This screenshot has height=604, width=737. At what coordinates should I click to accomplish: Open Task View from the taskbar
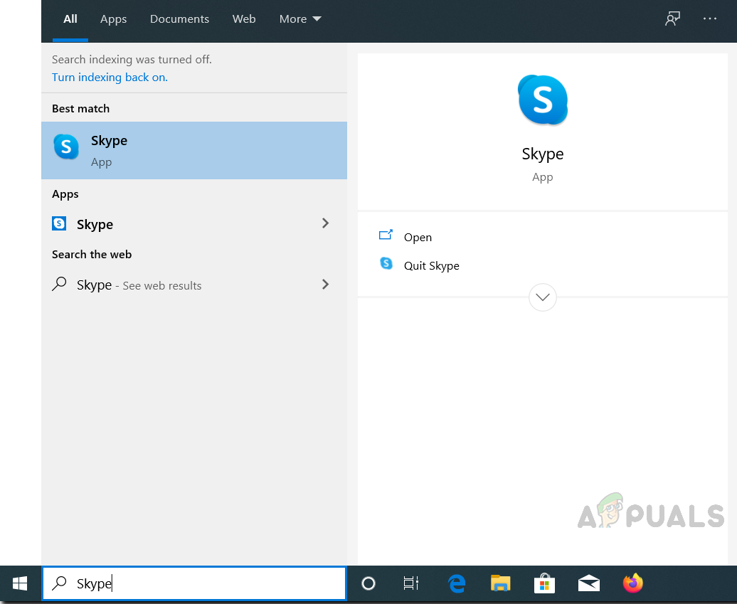coord(411,584)
